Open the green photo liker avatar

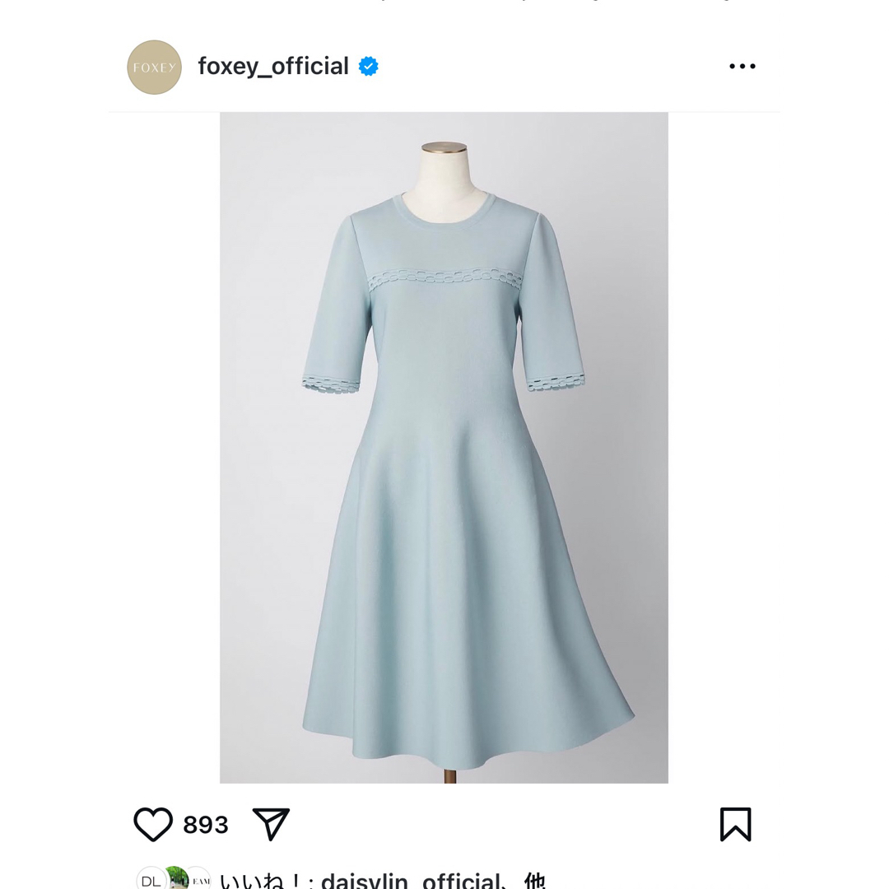(x=176, y=879)
